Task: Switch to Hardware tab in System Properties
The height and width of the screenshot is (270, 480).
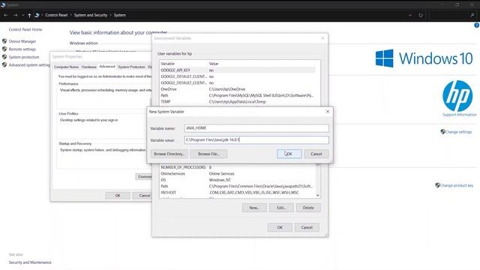Action: tap(88, 67)
